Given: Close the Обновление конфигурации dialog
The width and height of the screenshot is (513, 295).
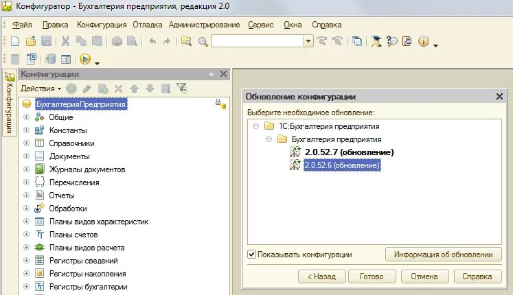Looking at the screenshot, I should coord(499,96).
